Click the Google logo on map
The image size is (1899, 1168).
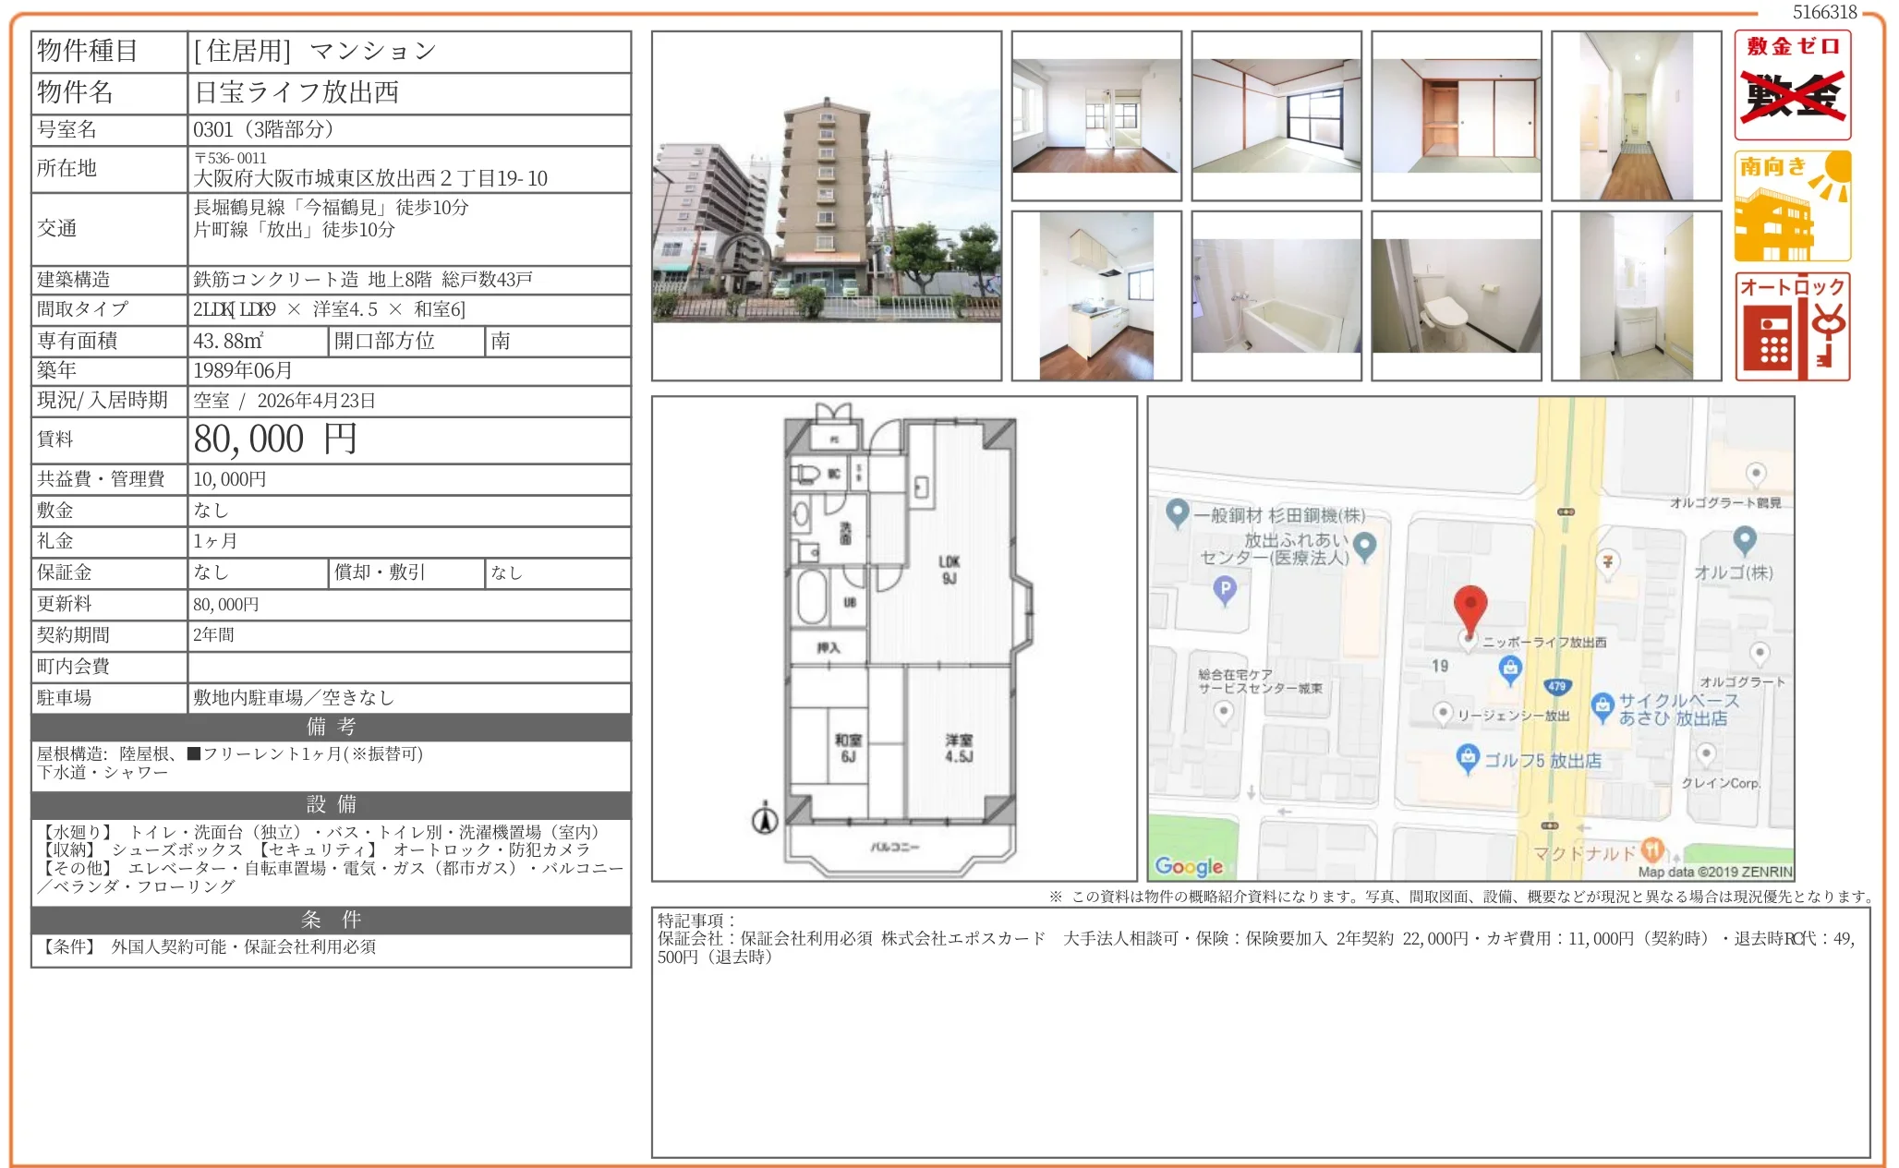pyautogui.click(x=1188, y=865)
